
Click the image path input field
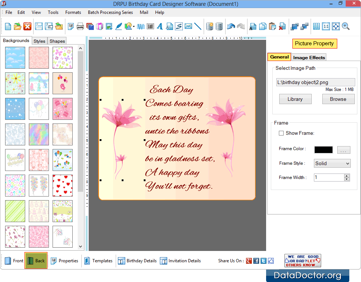(315, 82)
